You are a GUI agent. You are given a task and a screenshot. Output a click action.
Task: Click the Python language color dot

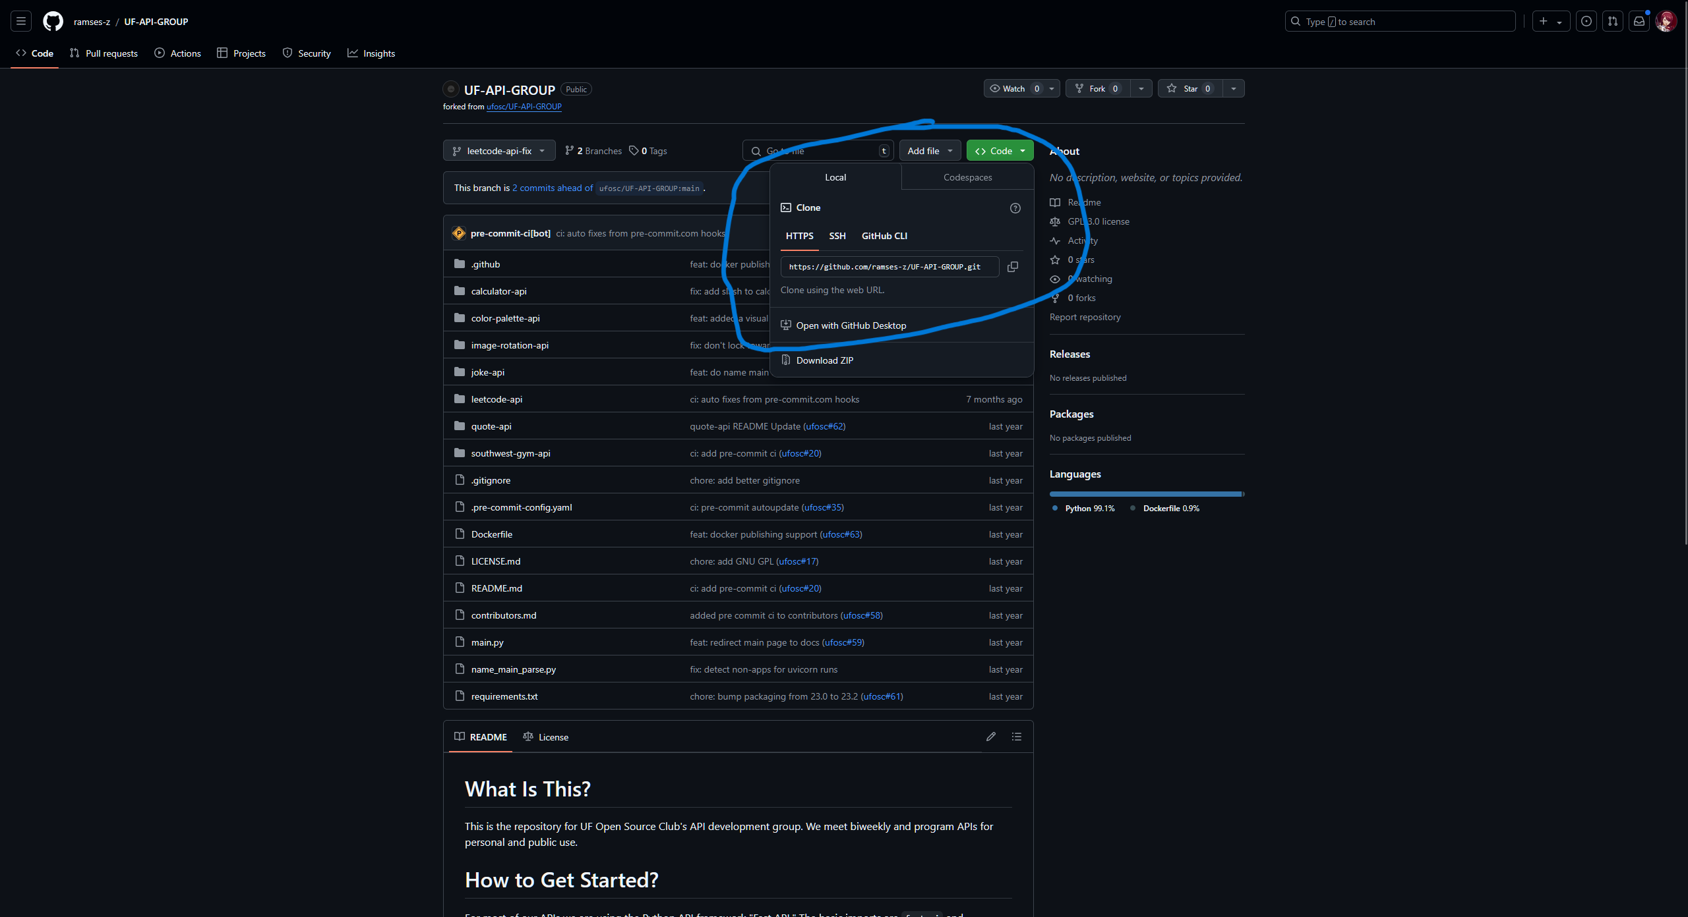tap(1056, 508)
